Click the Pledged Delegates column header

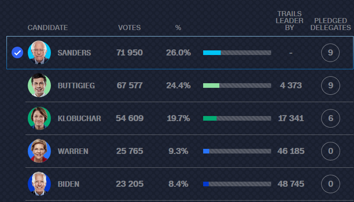point(330,24)
